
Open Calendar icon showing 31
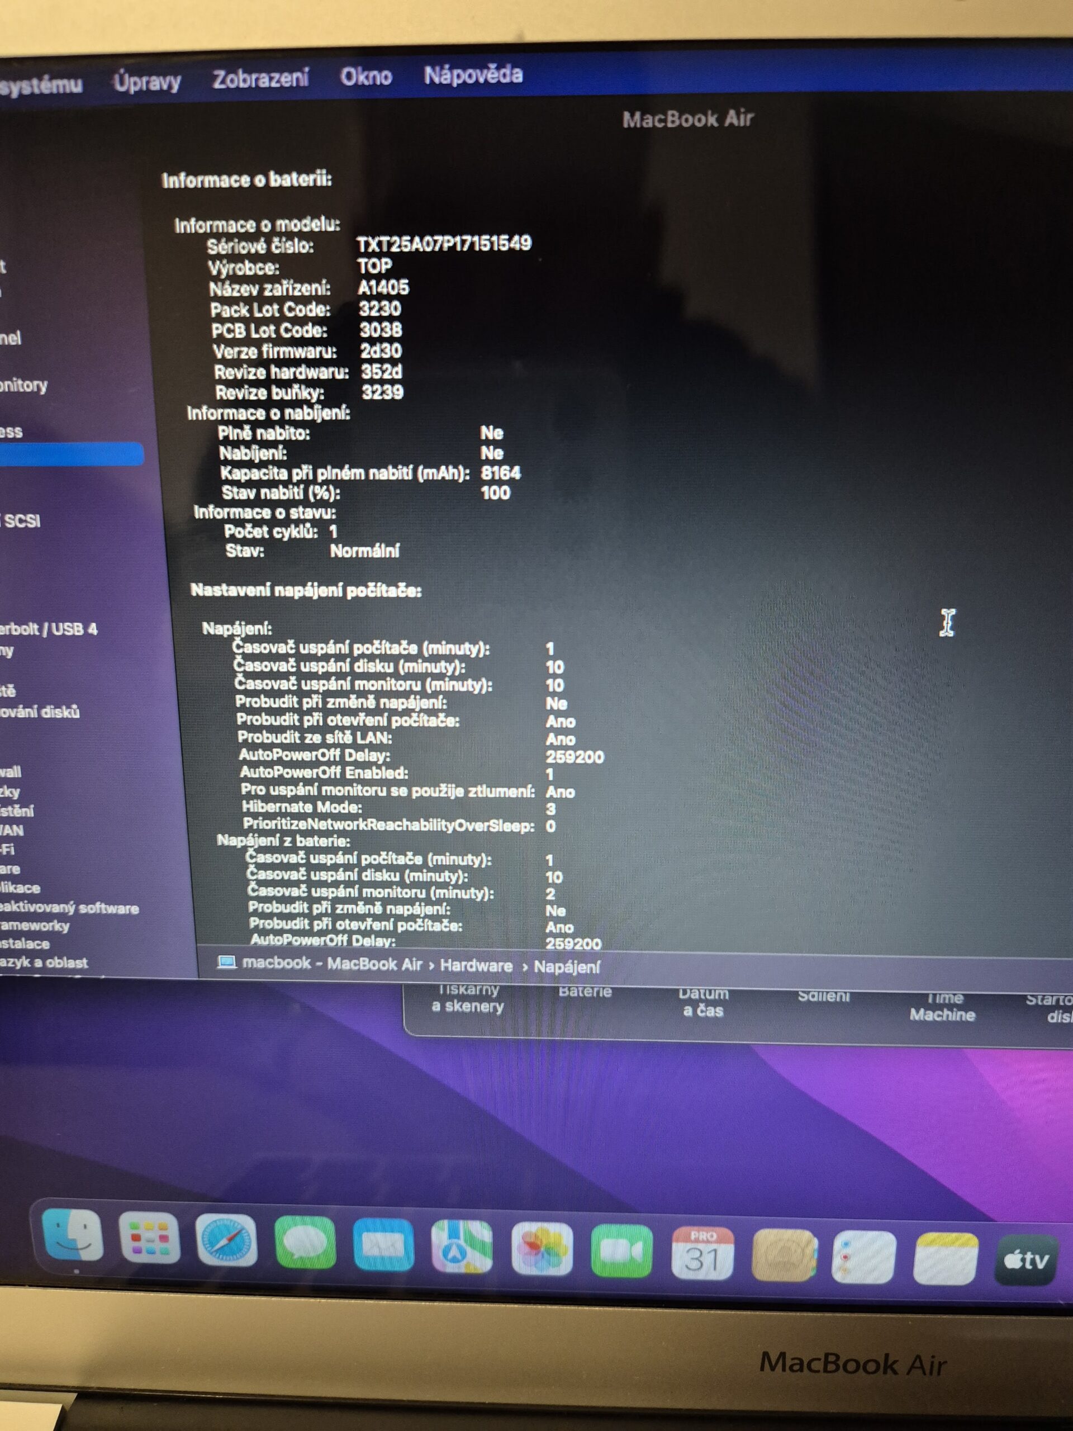702,1253
